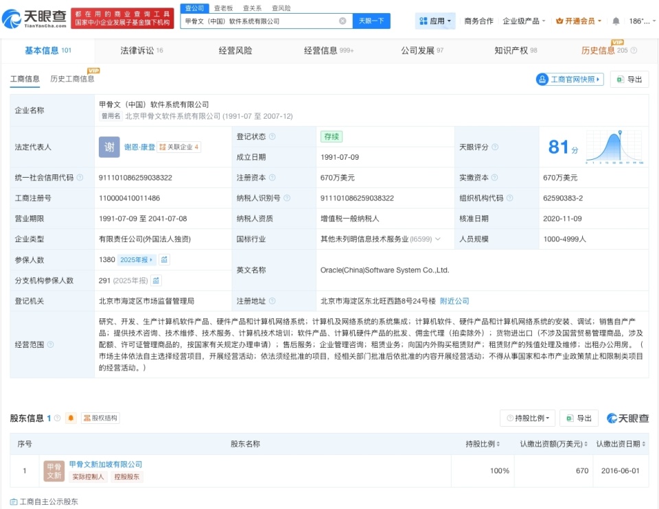
Task: Expand 企业级产品 dropdown
Action: click(524, 21)
